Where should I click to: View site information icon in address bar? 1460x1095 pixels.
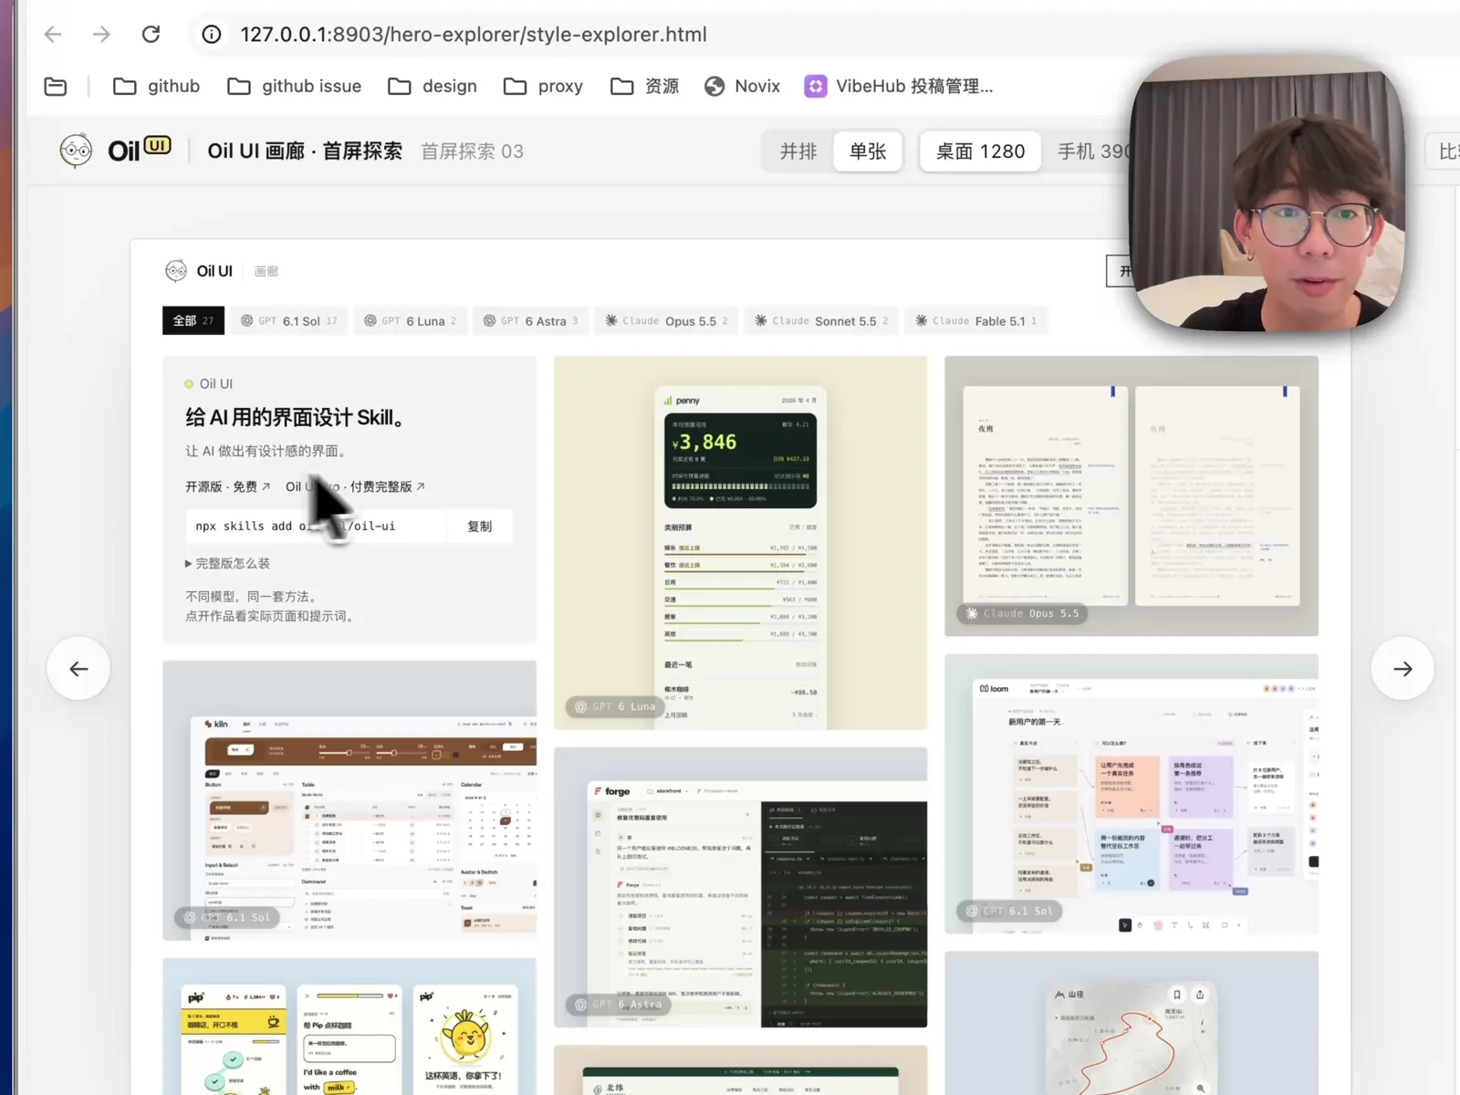tap(212, 35)
